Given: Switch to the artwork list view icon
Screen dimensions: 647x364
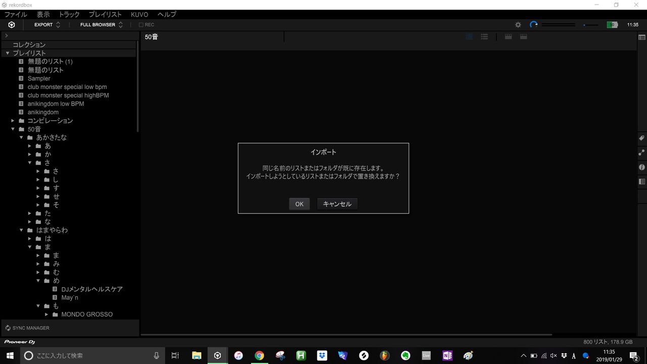Looking at the screenshot, I should click(x=484, y=37).
